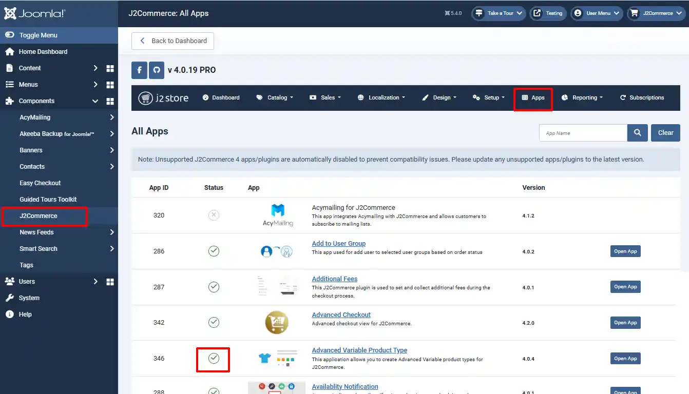
Task: Disable the Advanced Checkout app status
Action: [214, 322]
